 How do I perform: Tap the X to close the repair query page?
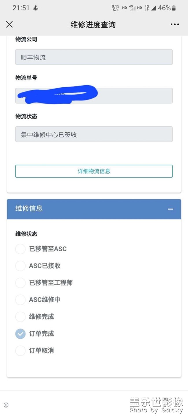pos(9,24)
